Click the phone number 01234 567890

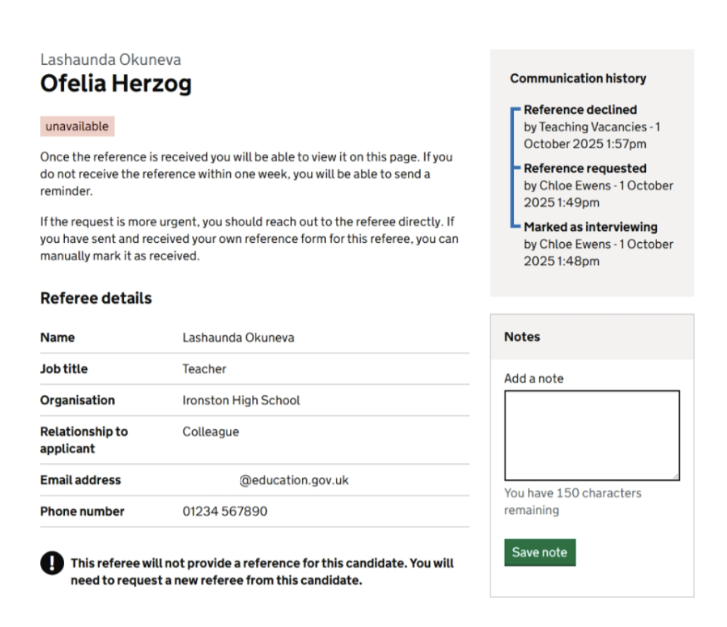point(224,511)
